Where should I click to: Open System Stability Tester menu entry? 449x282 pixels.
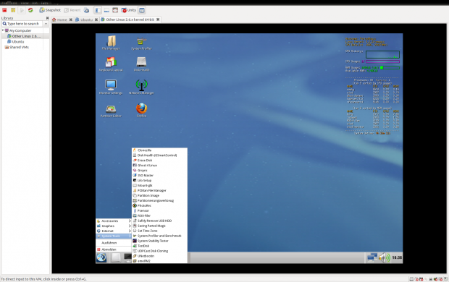tap(159, 241)
